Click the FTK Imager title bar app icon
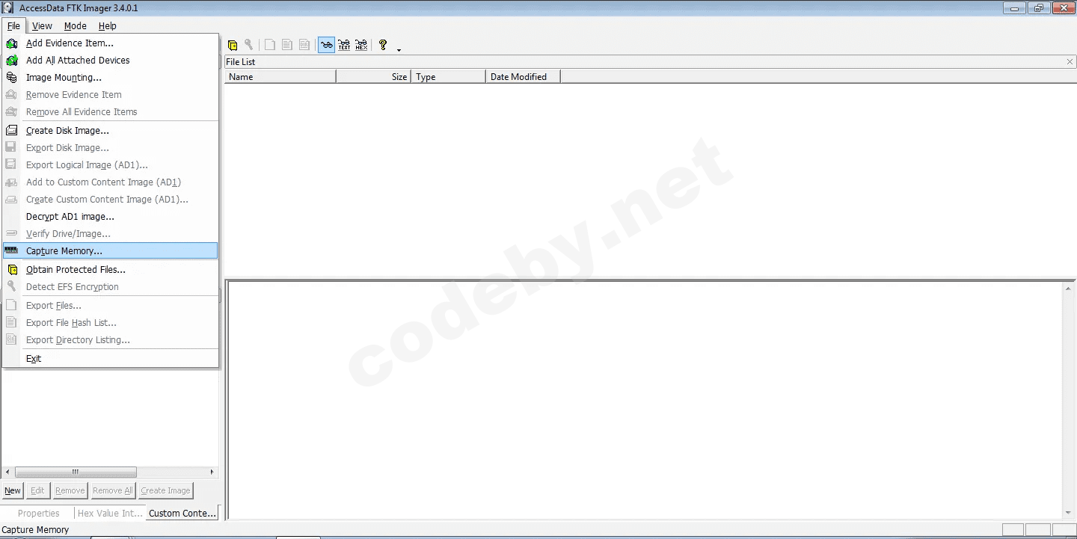 tap(9, 8)
